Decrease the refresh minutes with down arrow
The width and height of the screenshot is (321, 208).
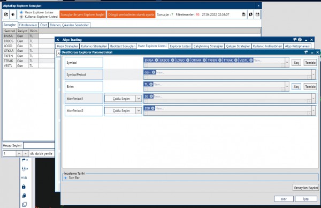25,153
